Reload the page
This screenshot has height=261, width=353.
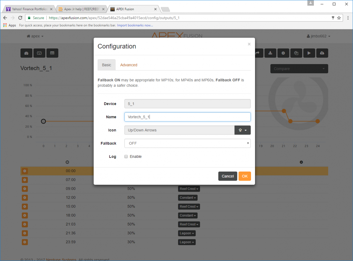pos(20,18)
